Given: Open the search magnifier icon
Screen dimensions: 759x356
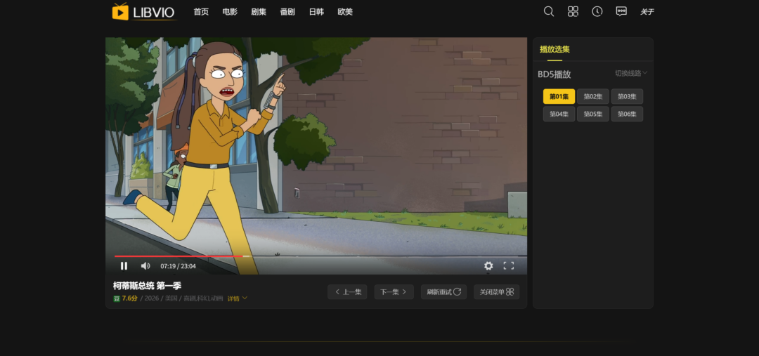Looking at the screenshot, I should [x=548, y=11].
